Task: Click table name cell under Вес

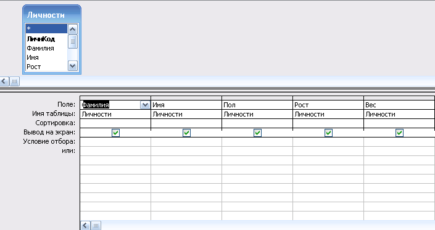Action: 399,114
